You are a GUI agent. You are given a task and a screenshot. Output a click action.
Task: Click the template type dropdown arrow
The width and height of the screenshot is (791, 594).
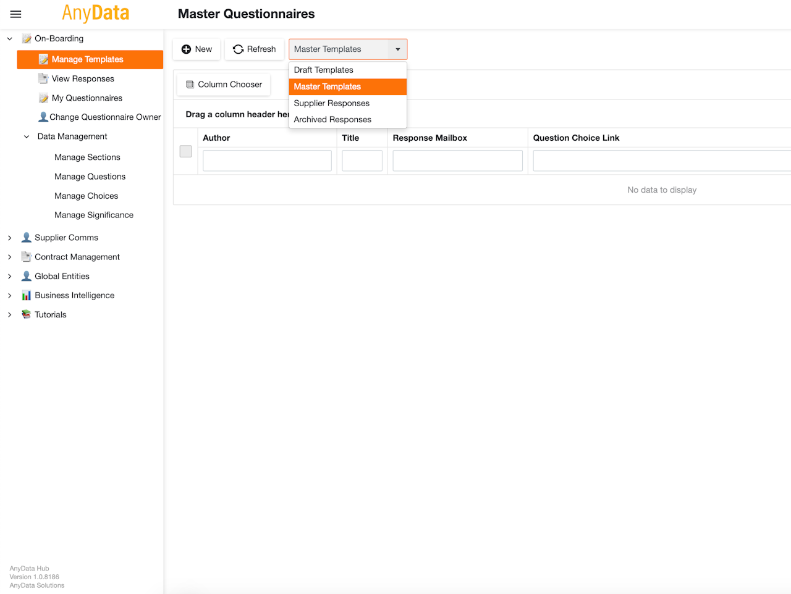pyautogui.click(x=398, y=49)
